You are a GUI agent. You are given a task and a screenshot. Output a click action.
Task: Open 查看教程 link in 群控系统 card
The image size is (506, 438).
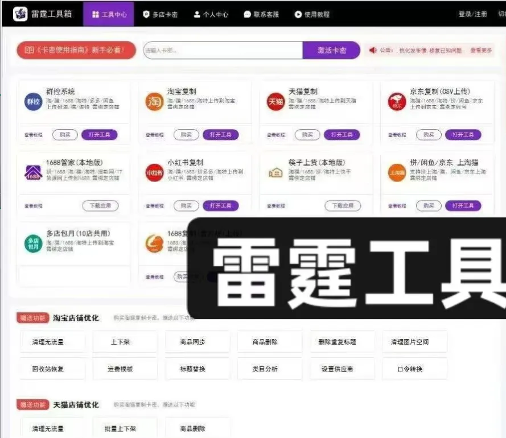click(34, 135)
